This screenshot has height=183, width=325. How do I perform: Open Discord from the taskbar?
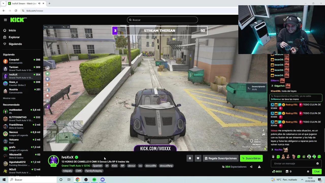(x=103, y=180)
